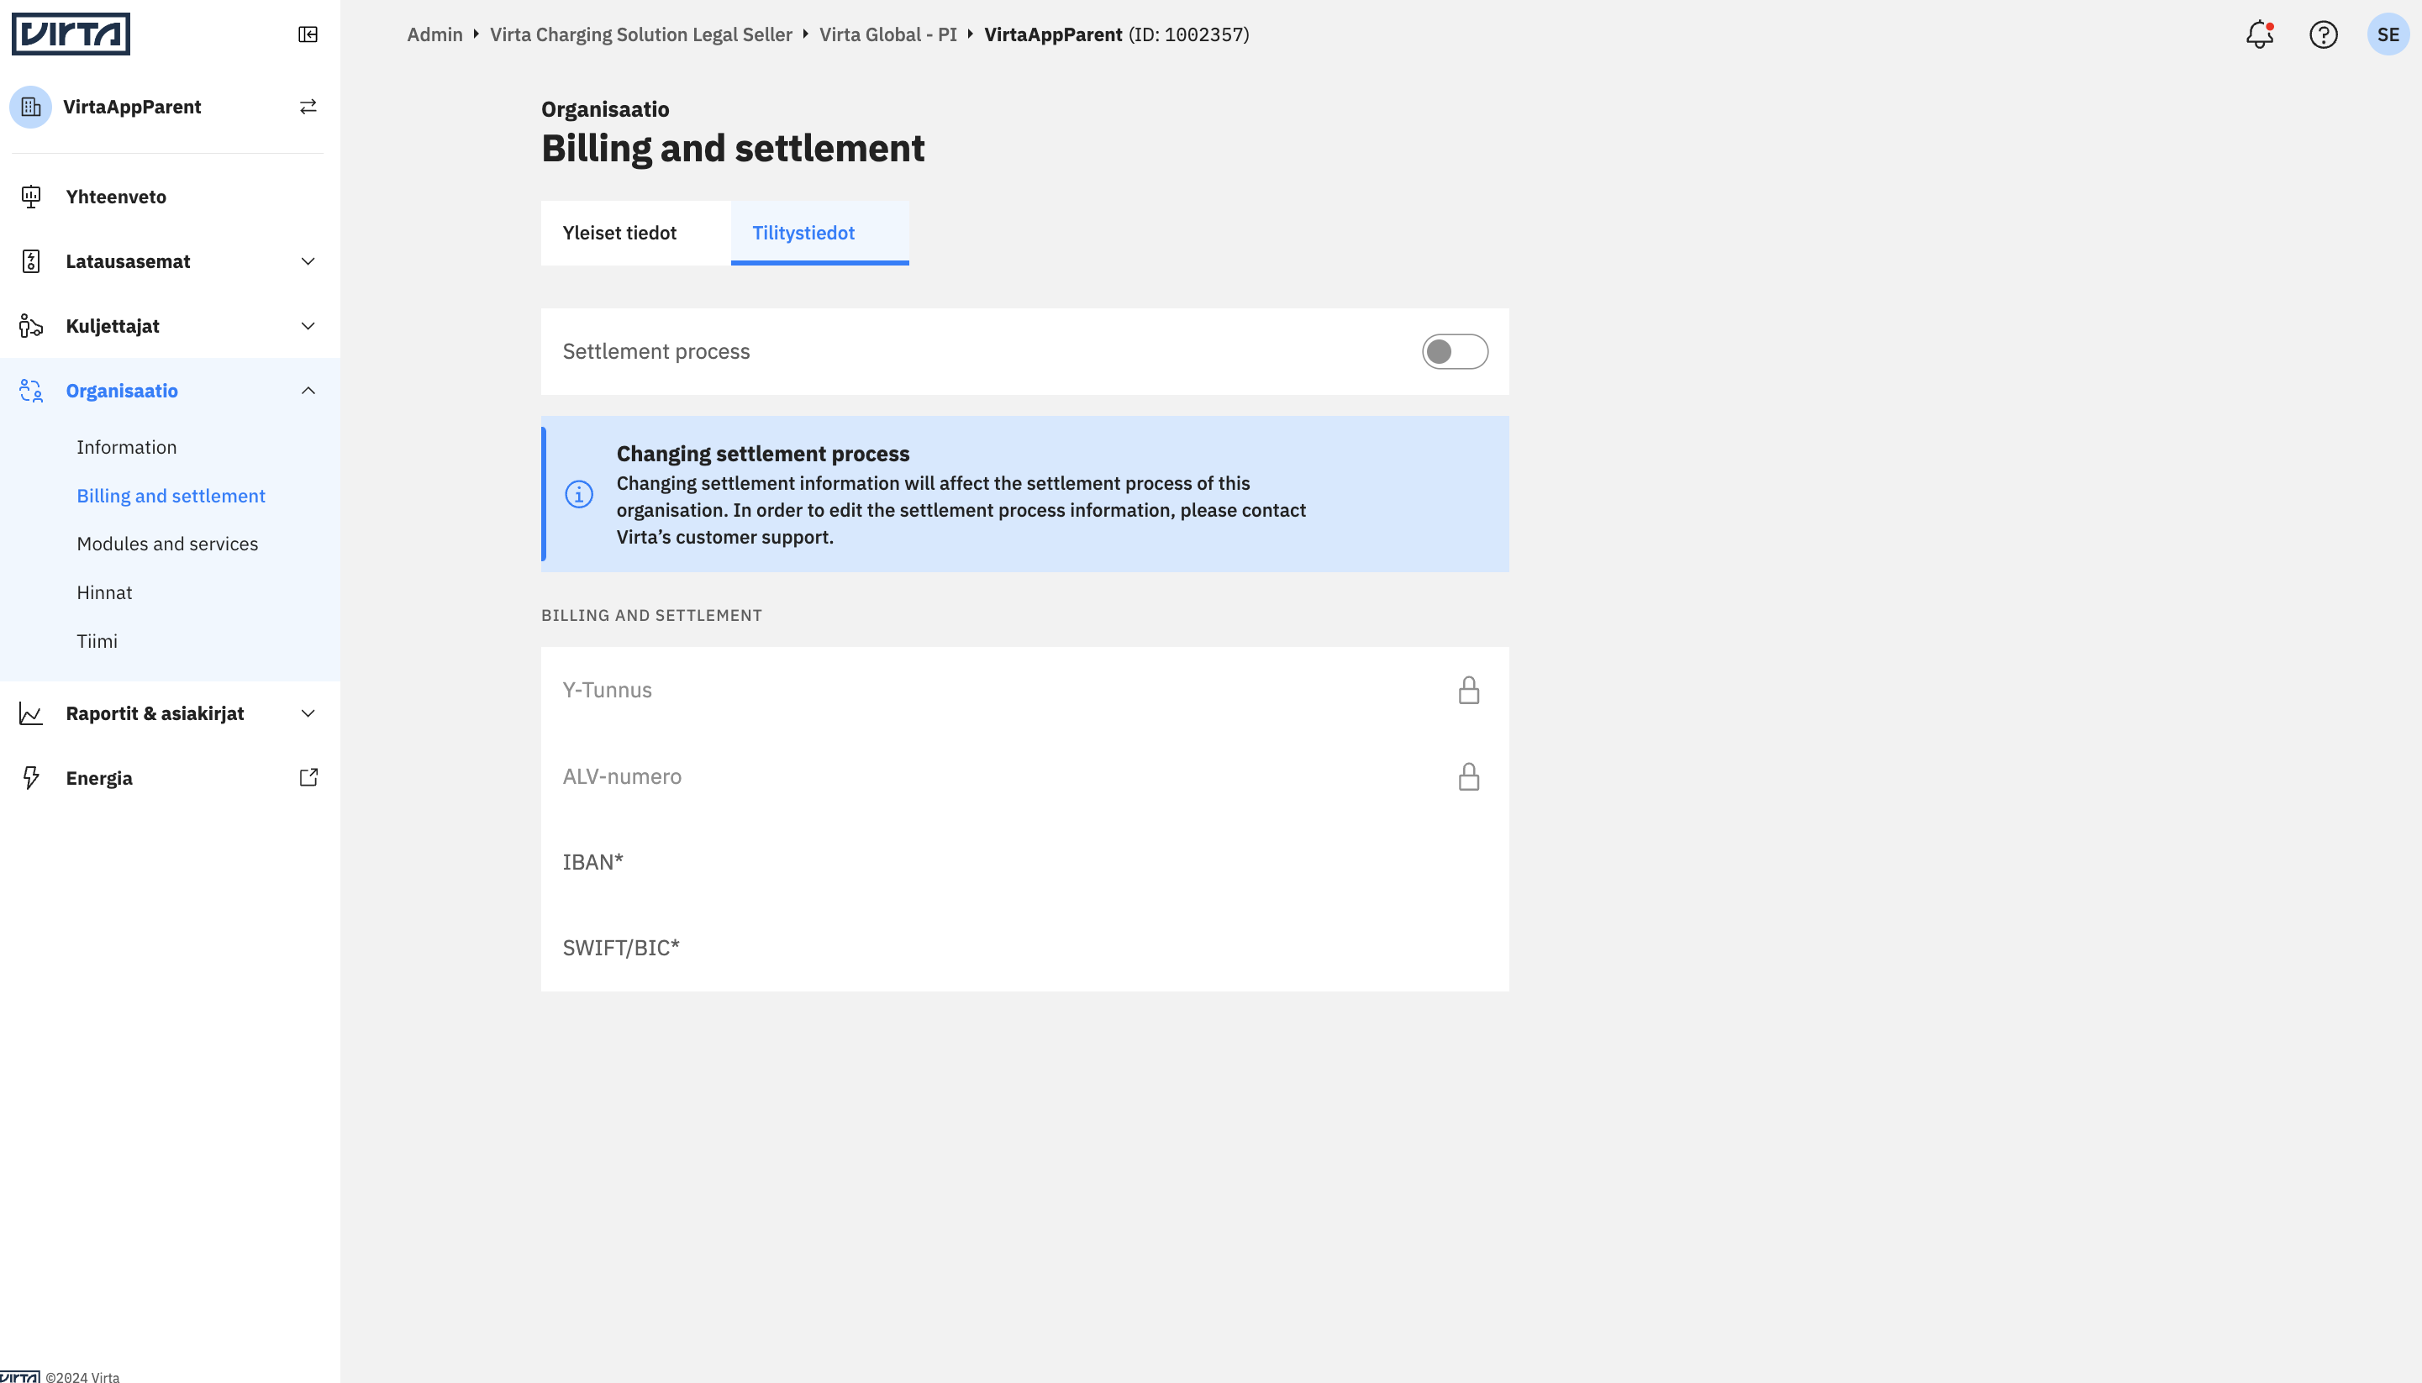Toggle the Settlement process switch
Viewport: 2422px width, 1383px height.
(x=1454, y=351)
